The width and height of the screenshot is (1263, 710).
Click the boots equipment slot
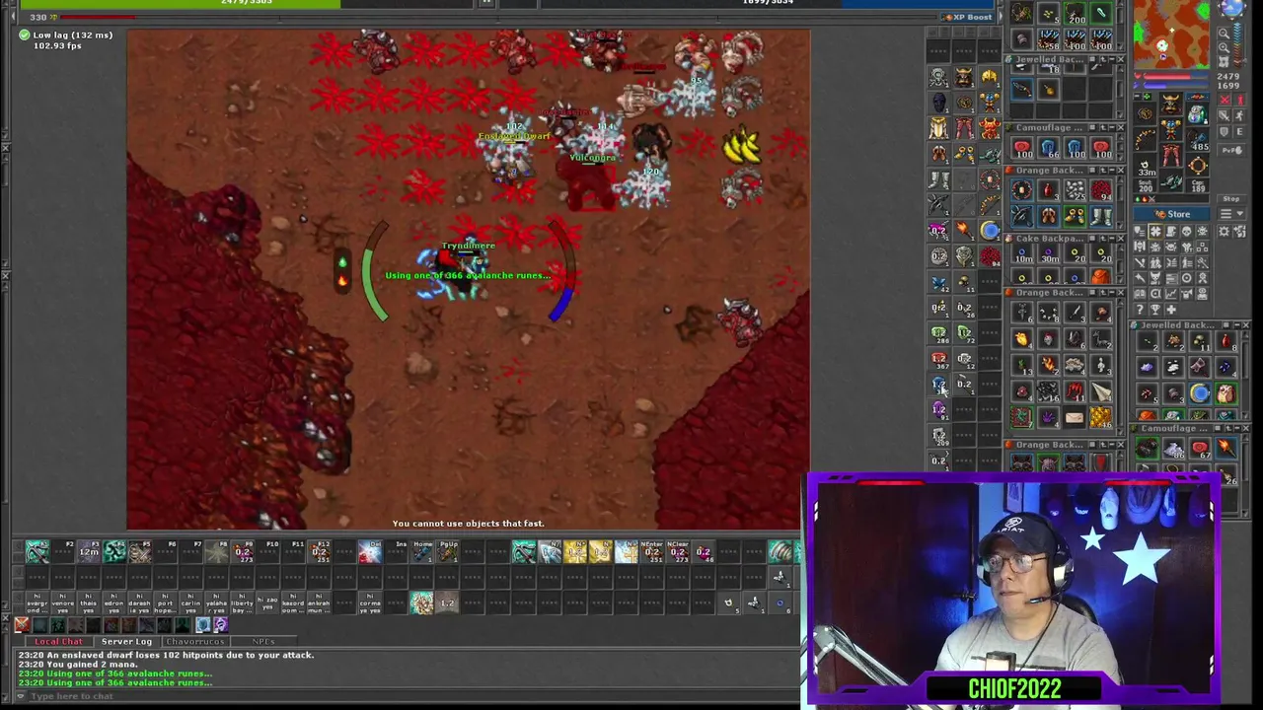(1170, 181)
